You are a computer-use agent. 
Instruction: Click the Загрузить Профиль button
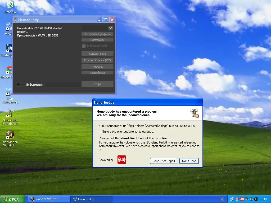(x=97, y=34)
